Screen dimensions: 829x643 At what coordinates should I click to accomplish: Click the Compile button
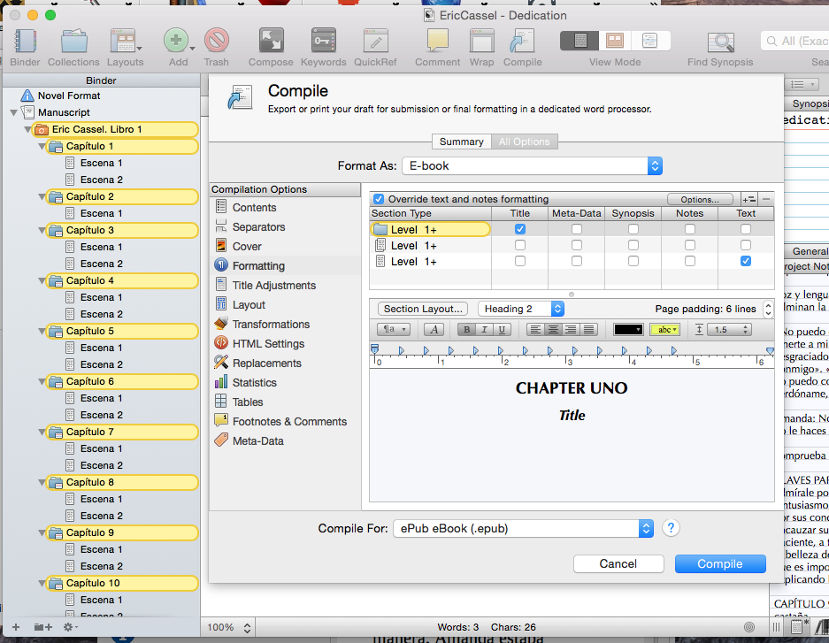pos(720,563)
